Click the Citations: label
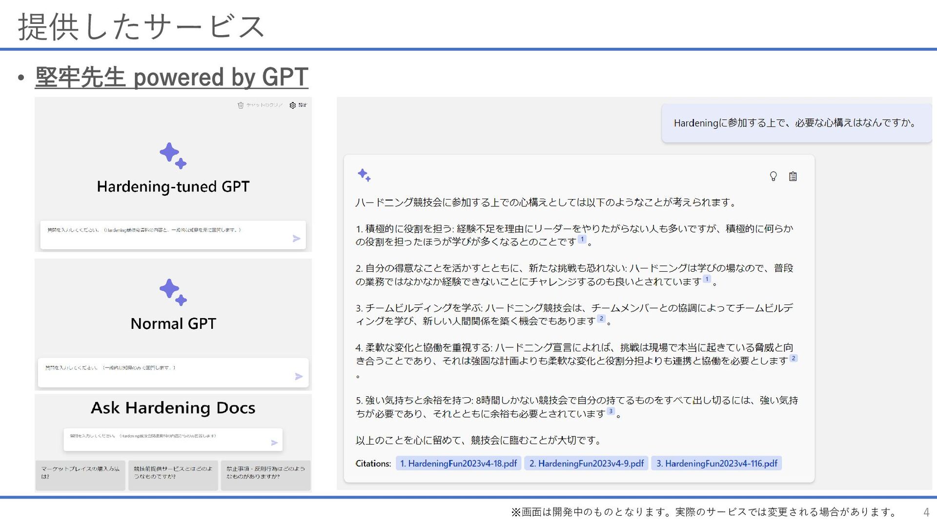937x527 pixels. (373, 464)
